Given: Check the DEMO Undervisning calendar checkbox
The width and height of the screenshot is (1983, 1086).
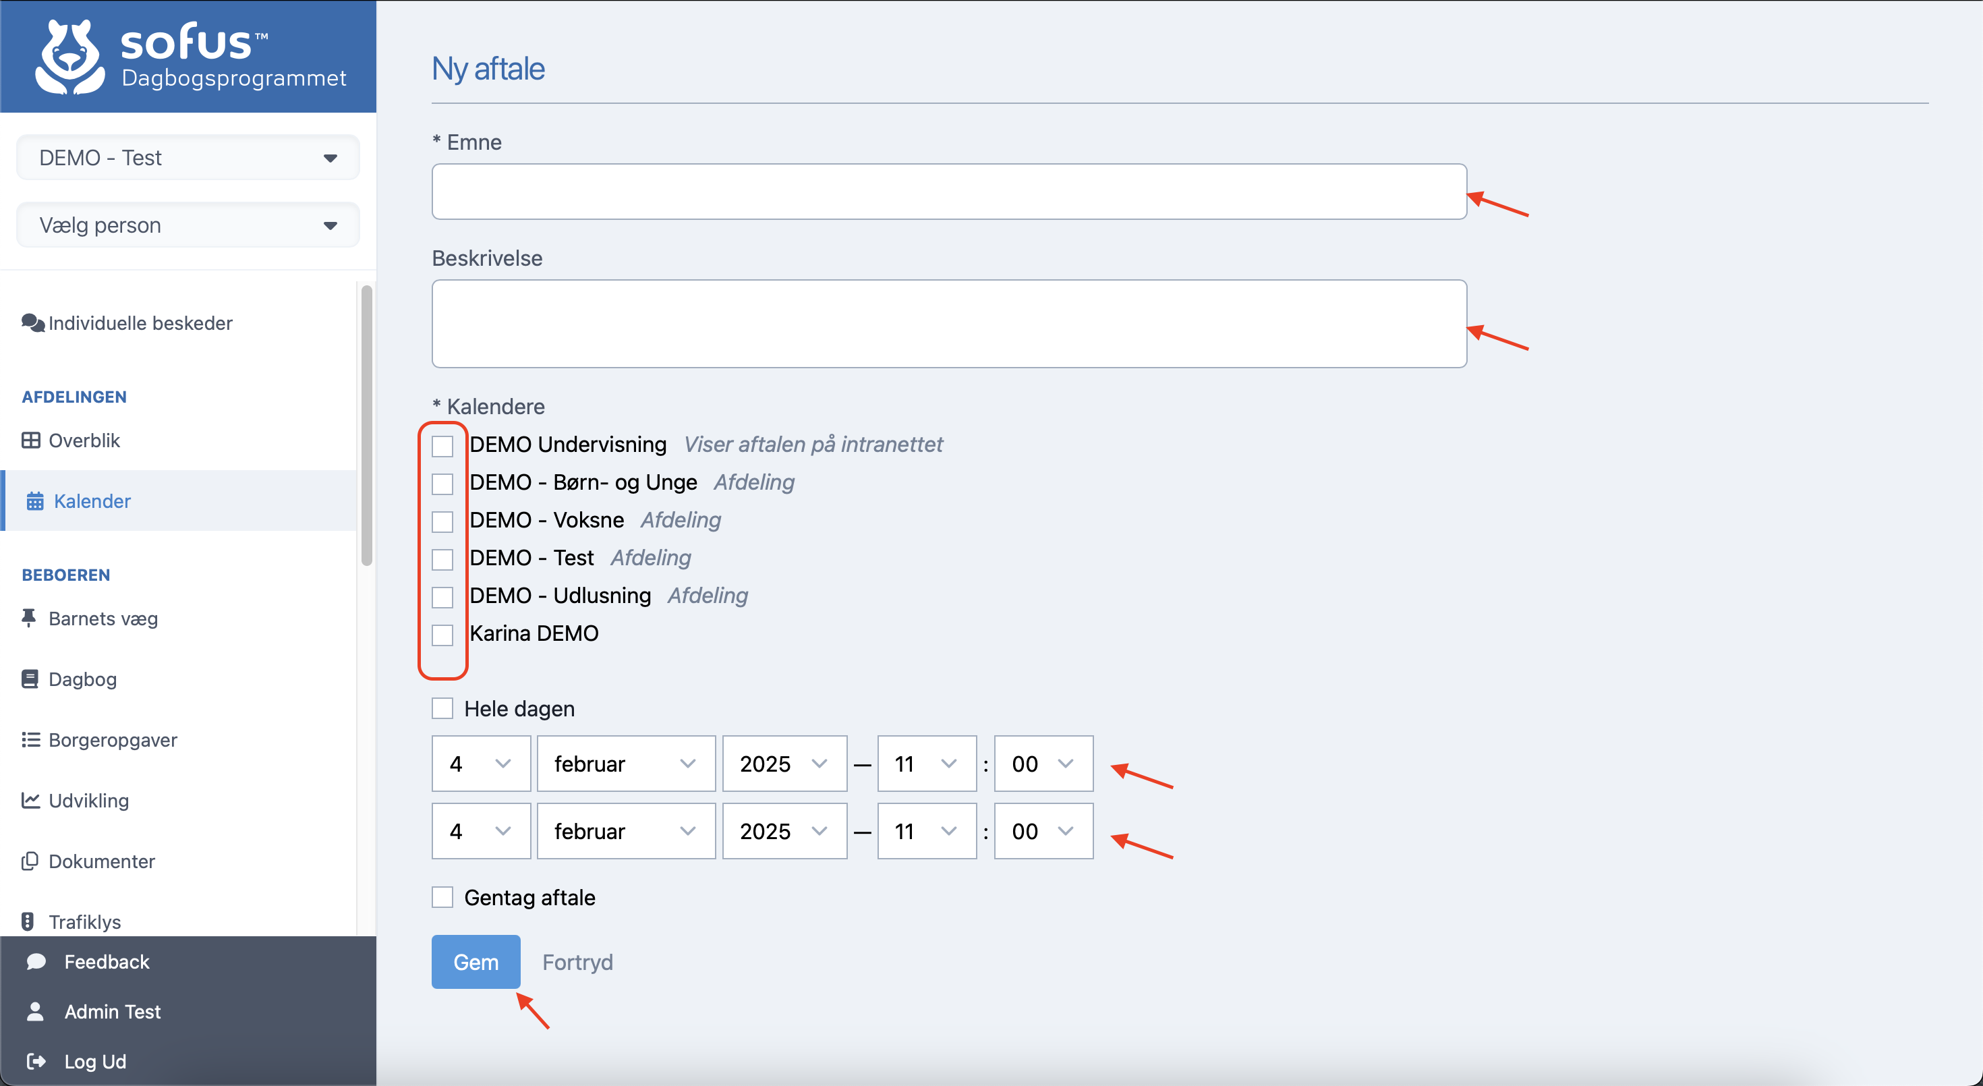Looking at the screenshot, I should [442, 446].
